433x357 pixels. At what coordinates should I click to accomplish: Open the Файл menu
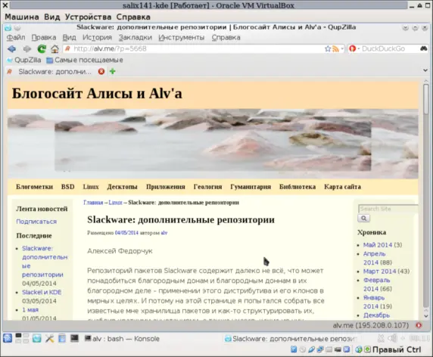click(x=16, y=38)
